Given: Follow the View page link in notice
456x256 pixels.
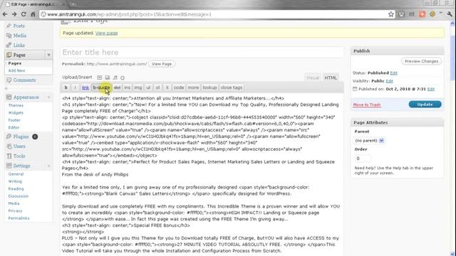Looking at the screenshot, I should 106,33.
